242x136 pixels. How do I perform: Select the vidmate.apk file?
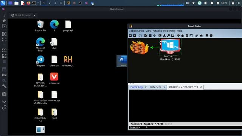[54, 96]
